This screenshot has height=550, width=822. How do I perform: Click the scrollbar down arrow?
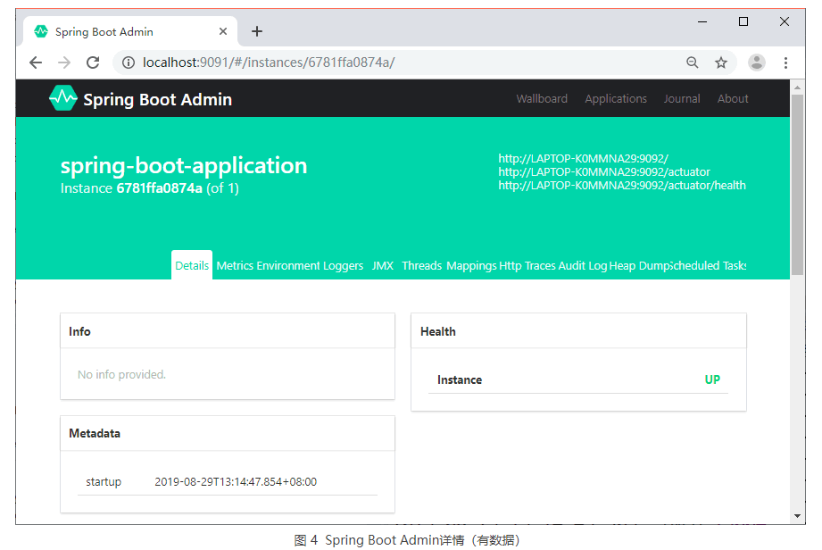point(797,516)
